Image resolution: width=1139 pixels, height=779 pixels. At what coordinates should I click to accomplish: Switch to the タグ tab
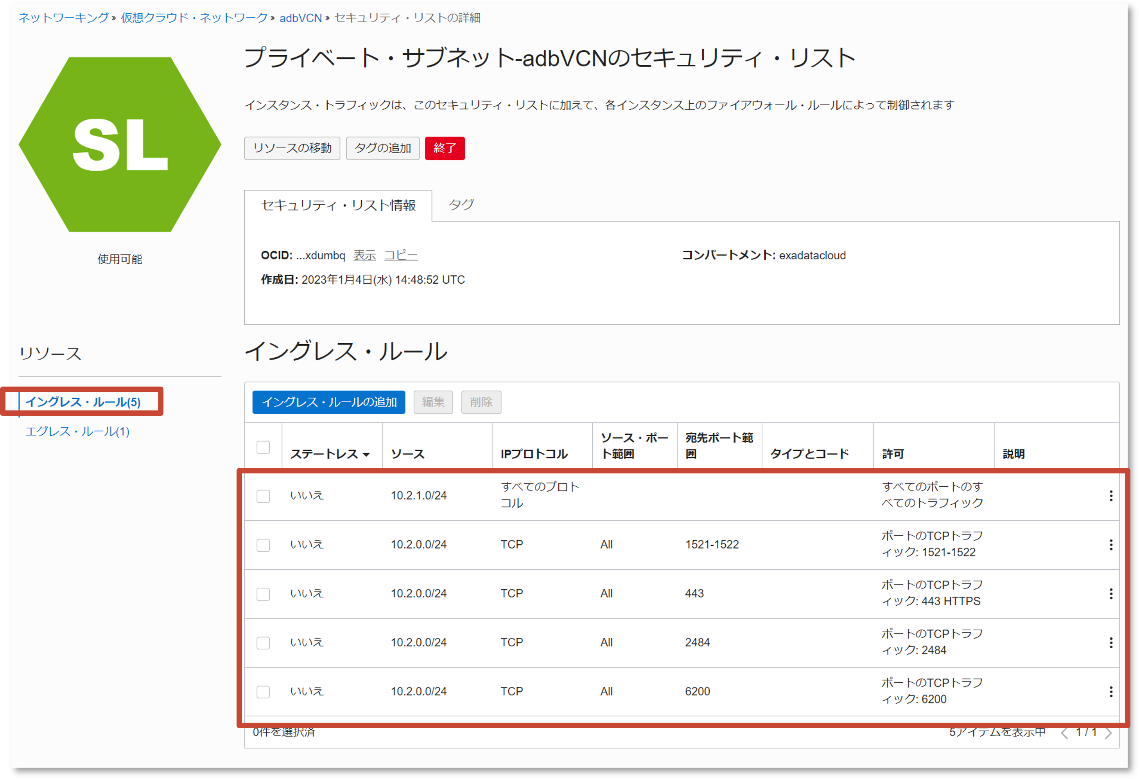click(461, 205)
